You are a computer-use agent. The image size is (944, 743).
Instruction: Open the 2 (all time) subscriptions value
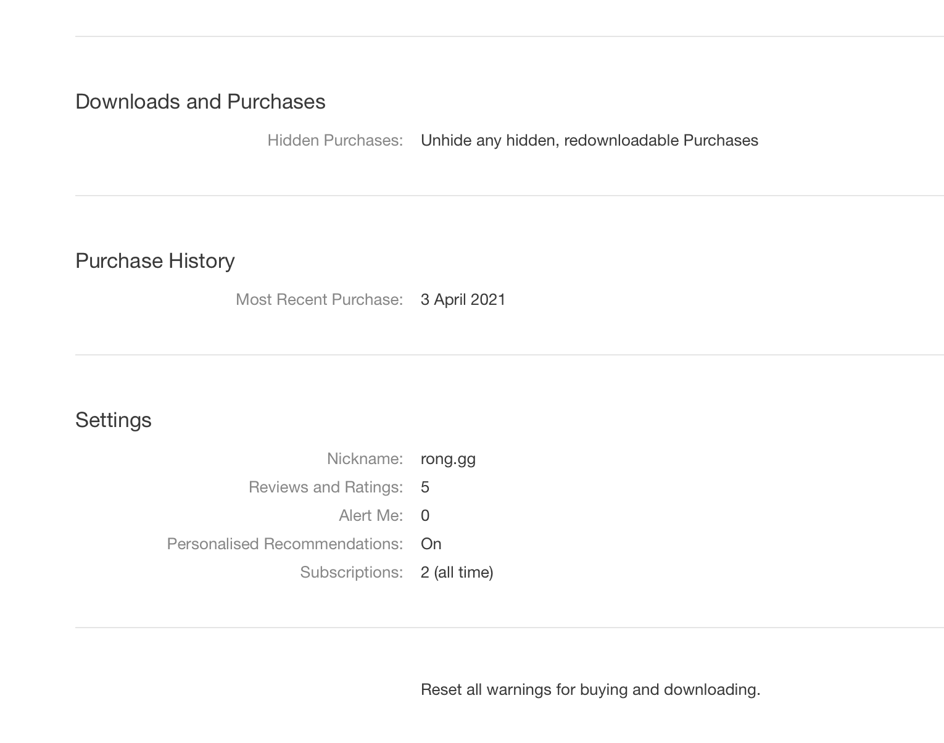457,573
